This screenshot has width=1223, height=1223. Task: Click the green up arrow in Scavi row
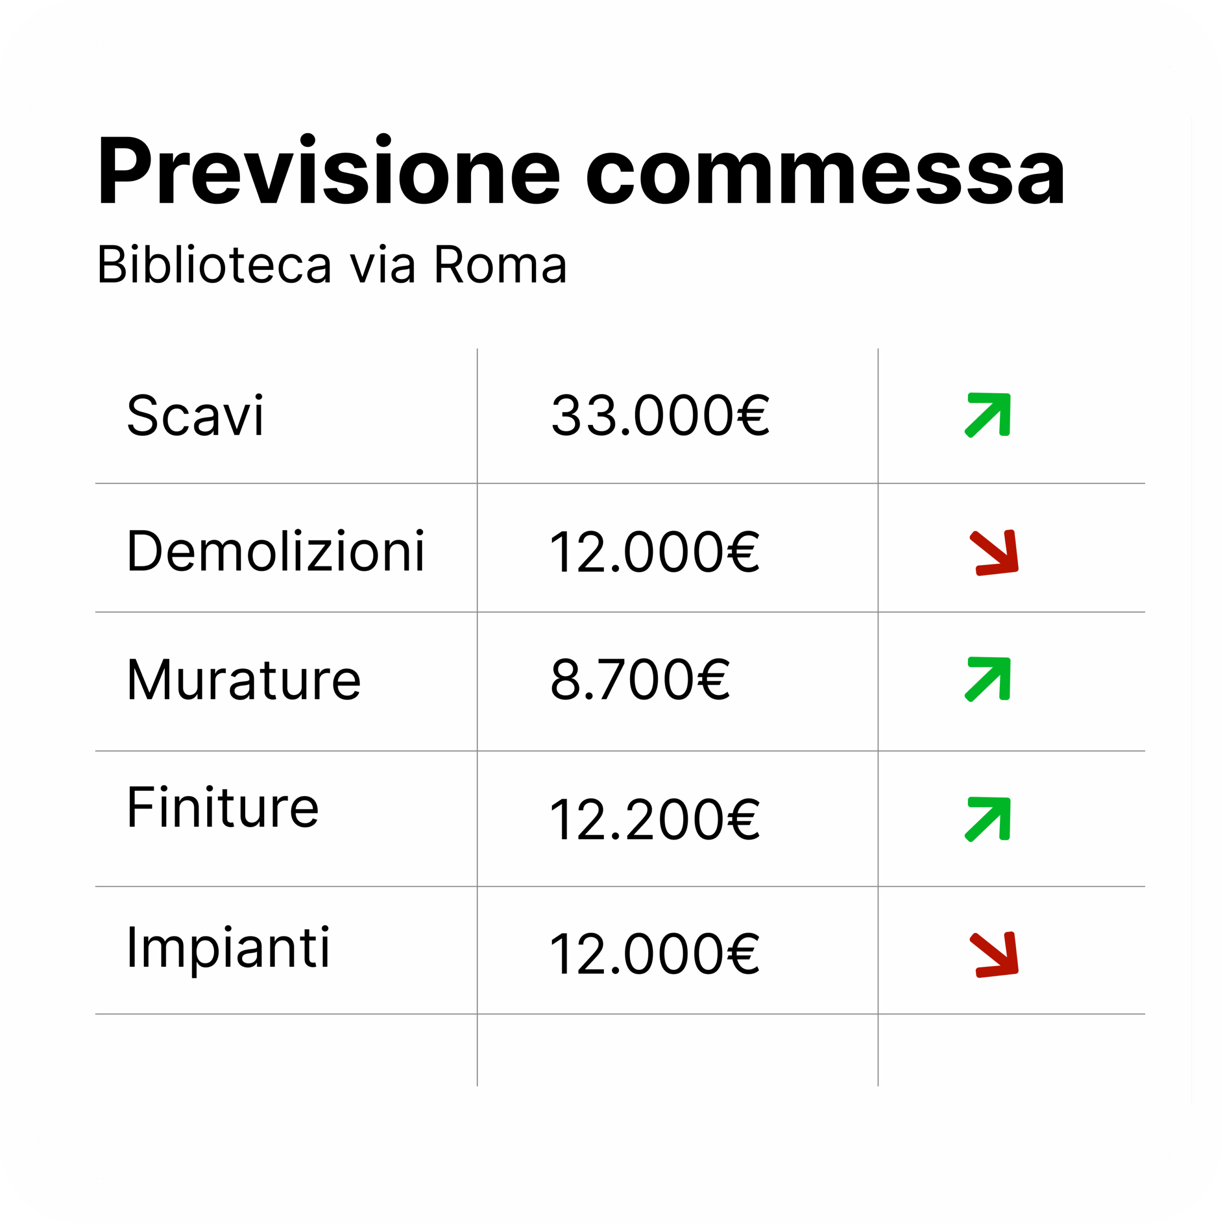[x=988, y=415]
